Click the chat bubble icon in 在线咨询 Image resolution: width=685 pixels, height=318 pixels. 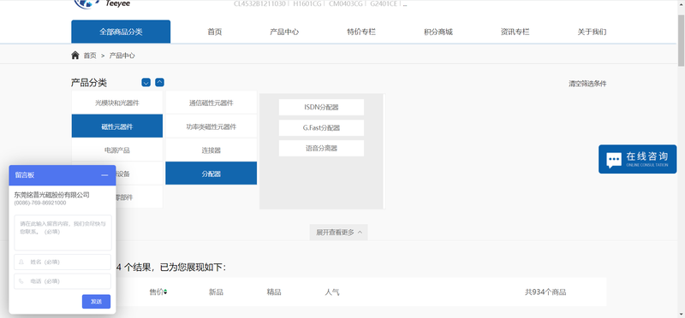click(x=614, y=160)
